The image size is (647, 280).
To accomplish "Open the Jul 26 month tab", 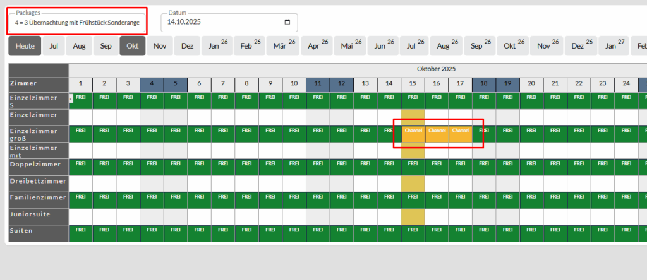I will click(x=414, y=46).
